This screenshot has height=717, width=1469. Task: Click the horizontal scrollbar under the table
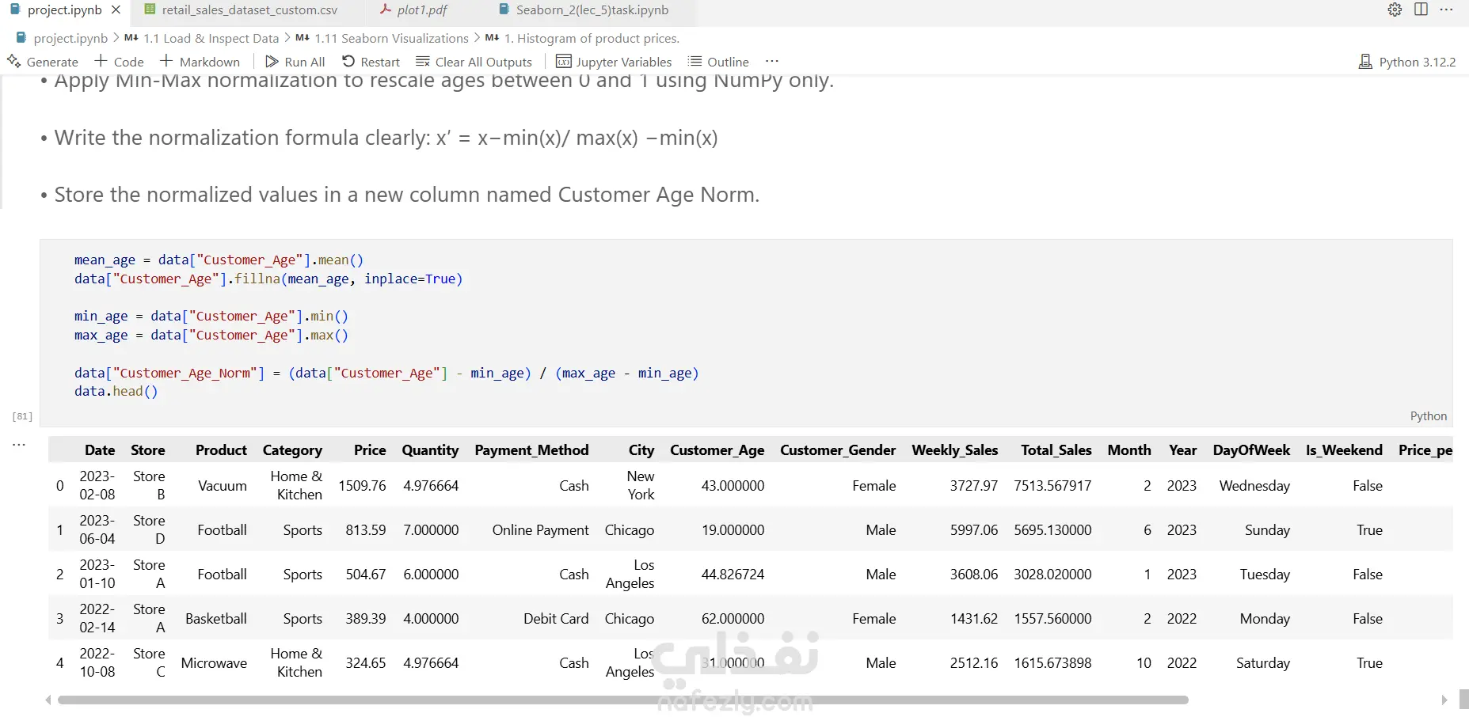point(622,700)
